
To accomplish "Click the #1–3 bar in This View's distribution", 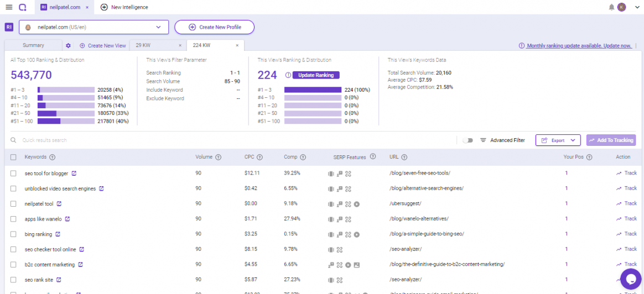I will tap(313, 90).
